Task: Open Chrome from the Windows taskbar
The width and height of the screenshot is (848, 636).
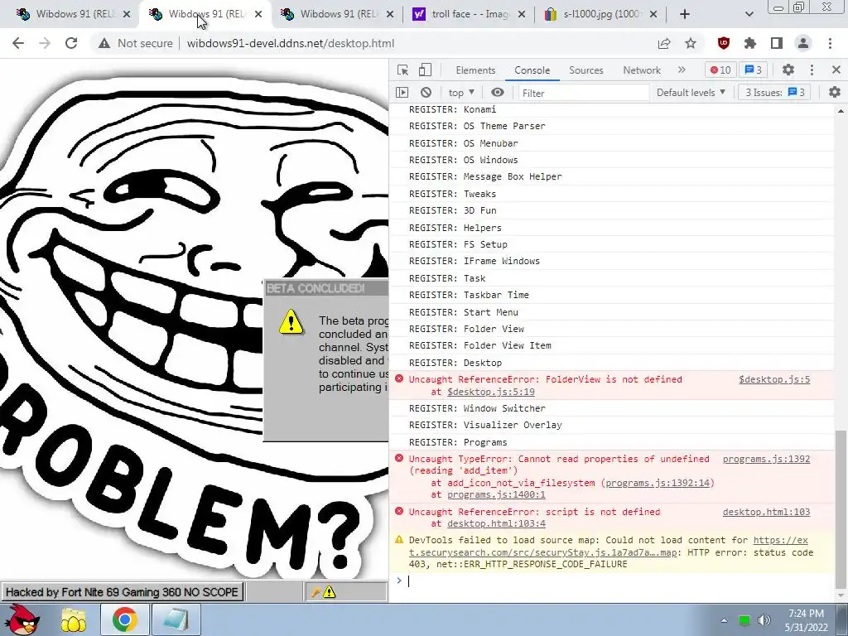Action: pos(124,619)
